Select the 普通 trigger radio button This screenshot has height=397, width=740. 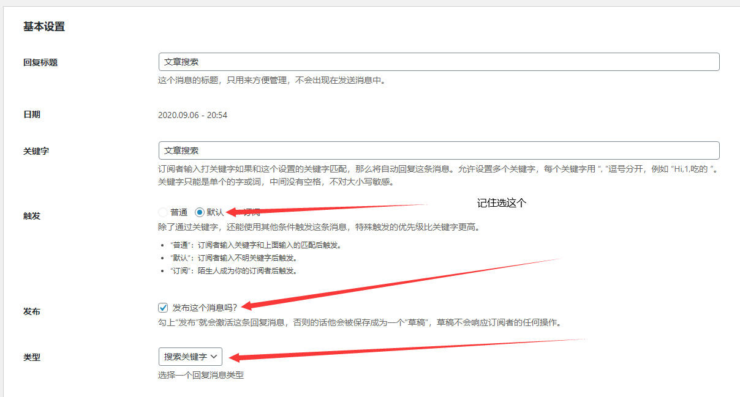[x=162, y=212]
